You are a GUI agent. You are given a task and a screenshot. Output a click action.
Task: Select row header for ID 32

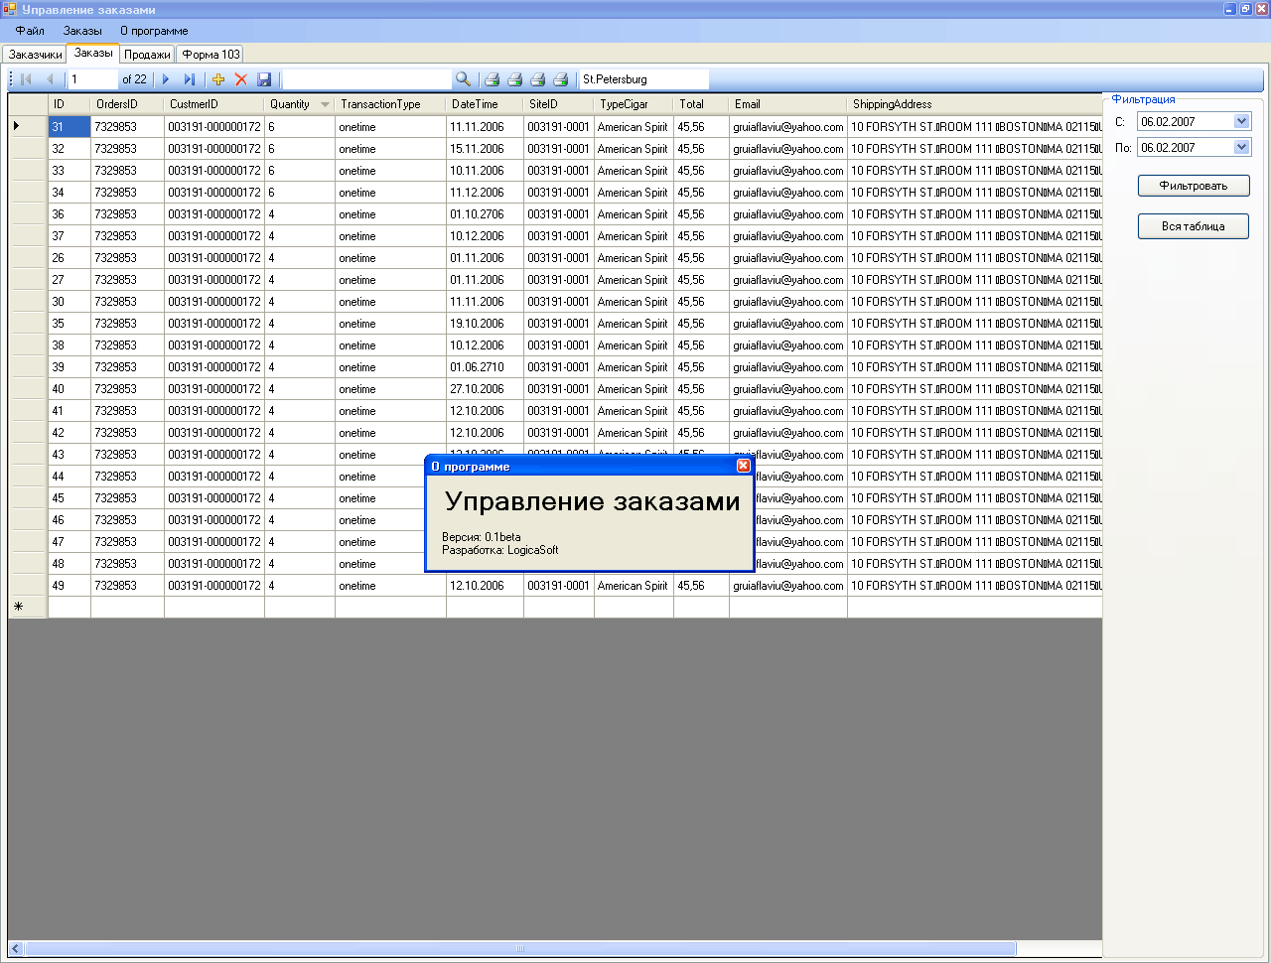[28, 149]
